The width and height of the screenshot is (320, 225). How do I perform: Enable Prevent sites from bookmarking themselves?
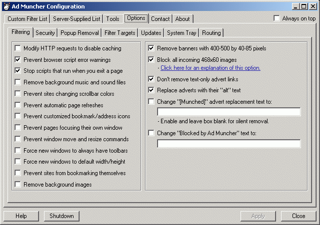point(18,173)
